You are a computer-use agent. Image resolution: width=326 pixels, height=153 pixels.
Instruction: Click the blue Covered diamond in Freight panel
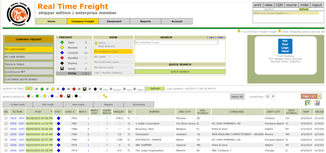click(62, 53)
